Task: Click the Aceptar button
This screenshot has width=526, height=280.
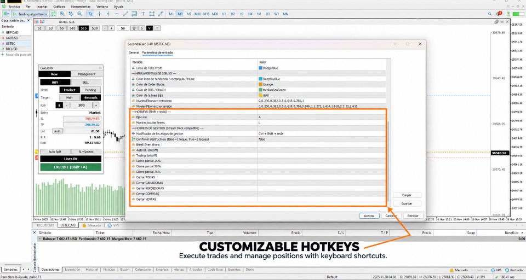Action: (x=369, y=216)
